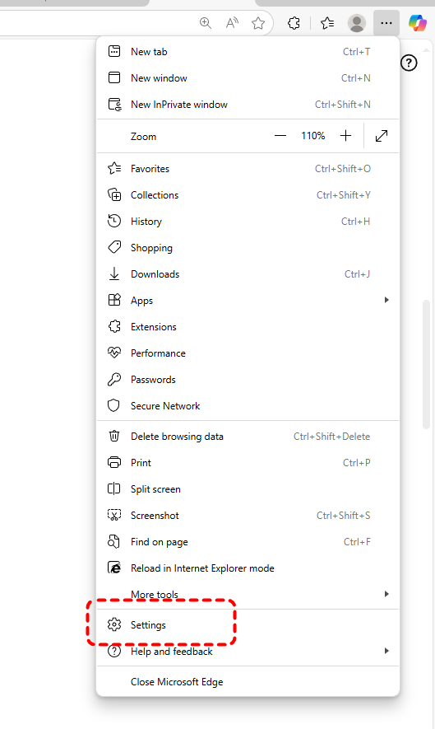Click the magnifier zoom icon in address bar
This screenshot has height=729, width=435.
click(206, 23)
